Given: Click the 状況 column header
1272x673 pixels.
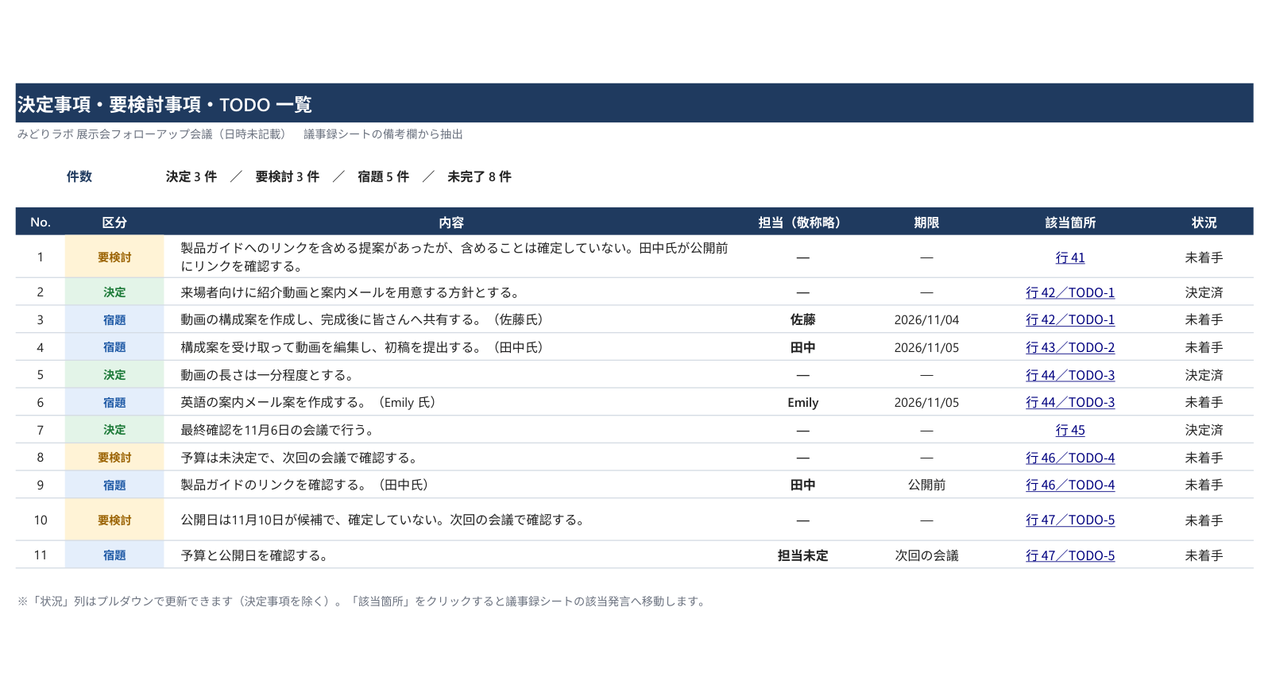Looking at the screenshot, I should pyautogui.click(x=1204, y=222).
